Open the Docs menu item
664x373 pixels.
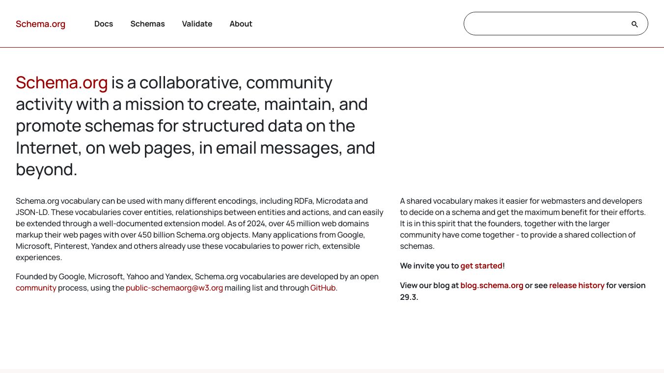(104, 24)
